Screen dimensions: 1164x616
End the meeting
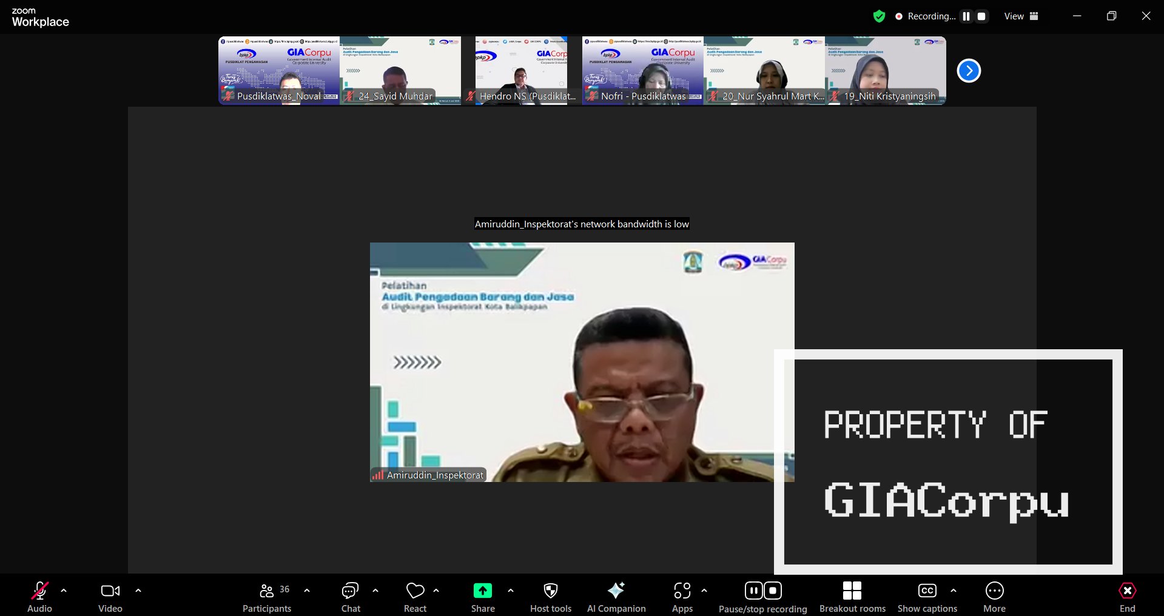[x=1127, y=597]
